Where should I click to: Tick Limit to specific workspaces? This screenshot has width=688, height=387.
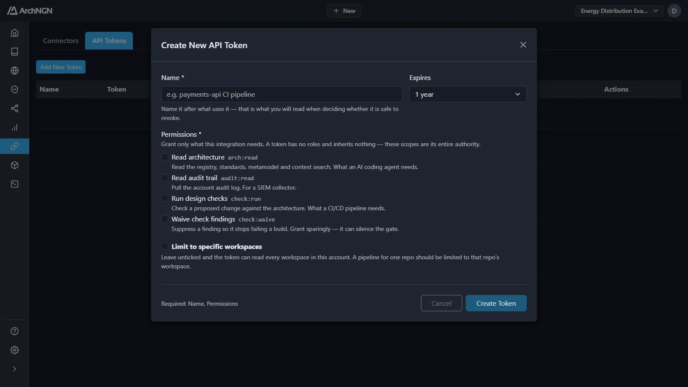pos(165,246)
